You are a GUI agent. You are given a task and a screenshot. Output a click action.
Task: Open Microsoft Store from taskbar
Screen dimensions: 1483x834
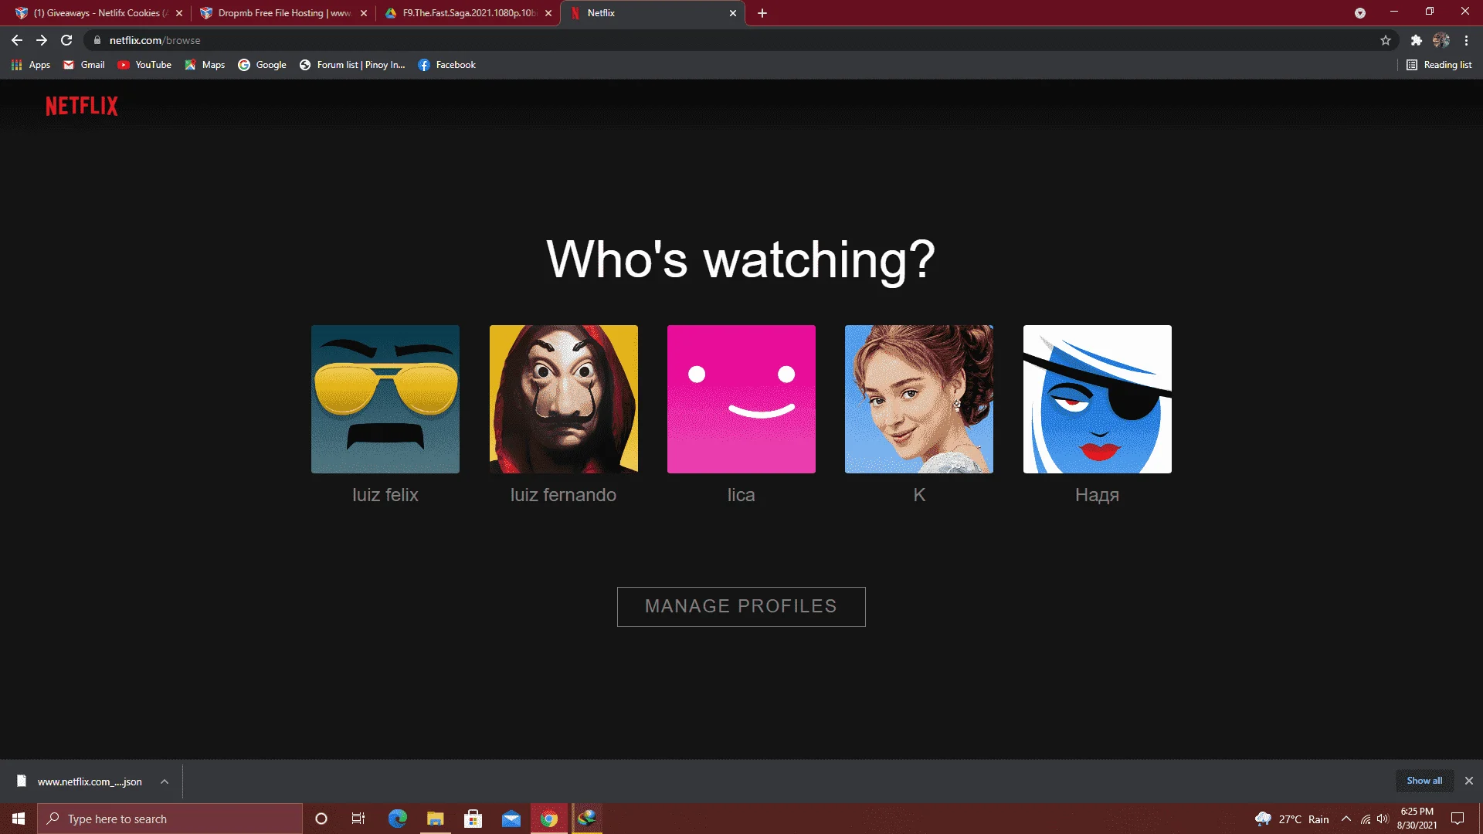[473, 819]
